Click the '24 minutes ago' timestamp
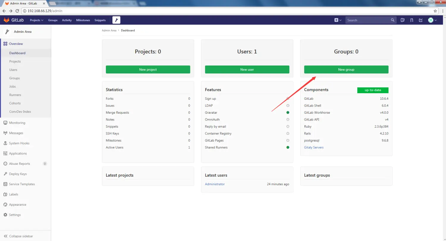The image size is (446, 241). point(278,184)
